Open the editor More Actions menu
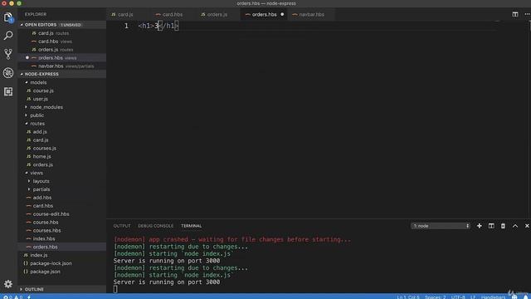Viewport: 531px width, 299px height. [527, 14]
